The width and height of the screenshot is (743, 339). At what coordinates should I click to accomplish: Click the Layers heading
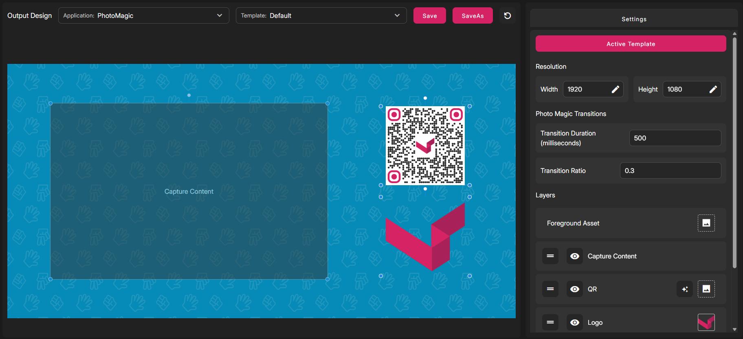click(545, 195)
